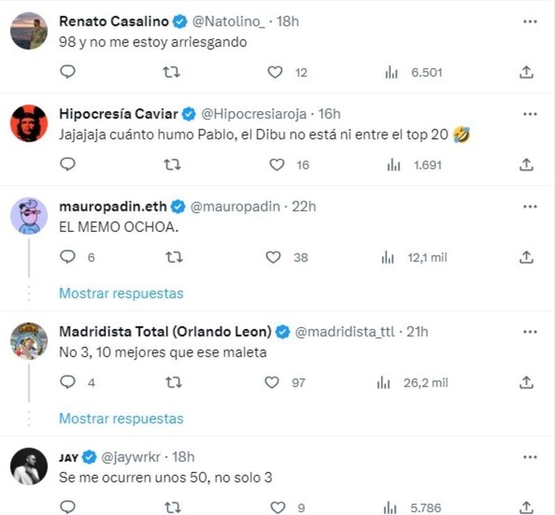Screen dimensions: 555x515
Task: View analytics on JAY's tweet
Action: click(392, 507)
